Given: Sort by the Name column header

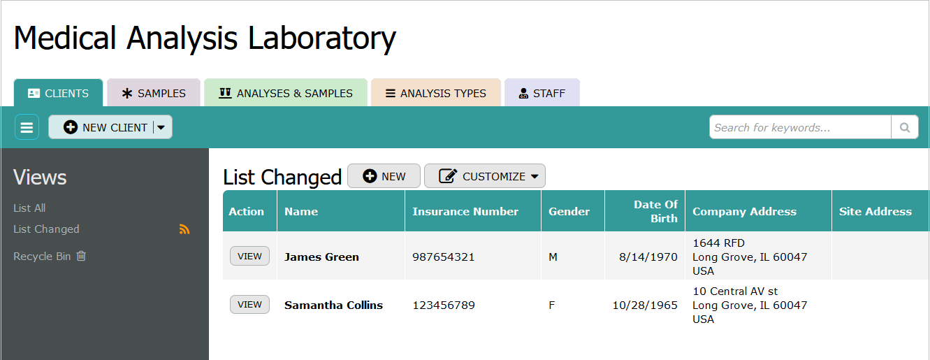Looking at the screenshot, I should (301, 211).
